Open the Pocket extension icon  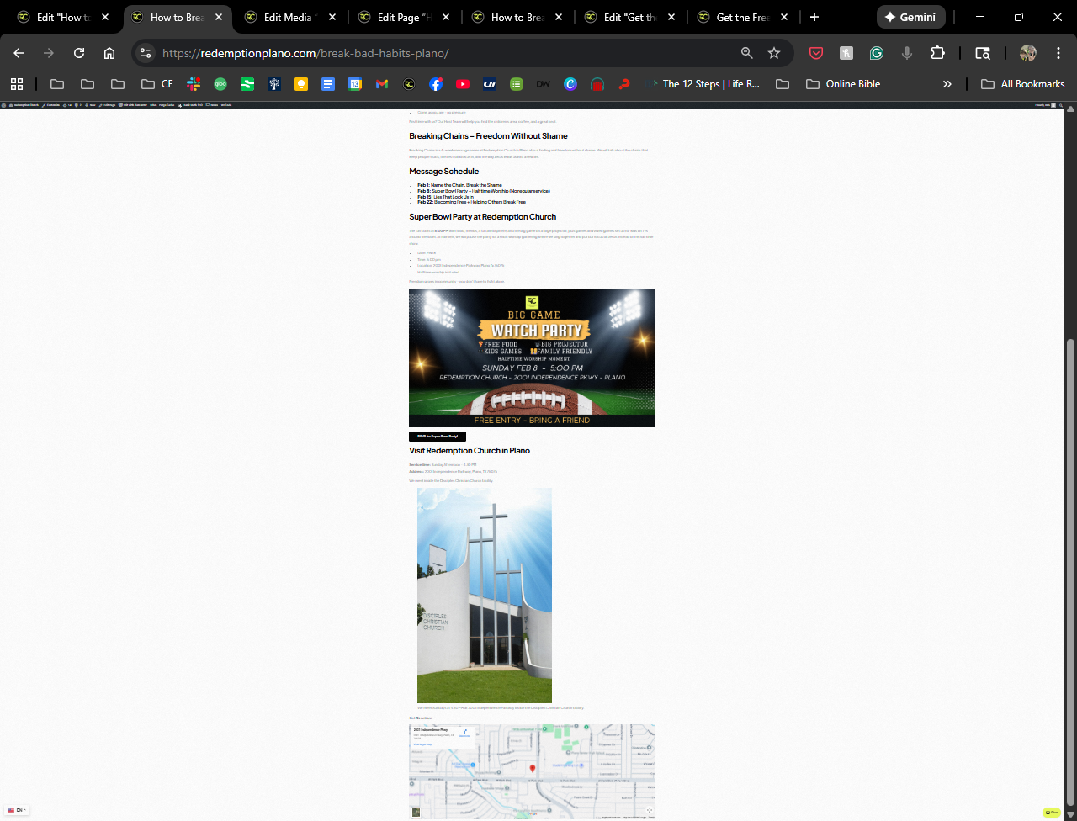(815, 53)
